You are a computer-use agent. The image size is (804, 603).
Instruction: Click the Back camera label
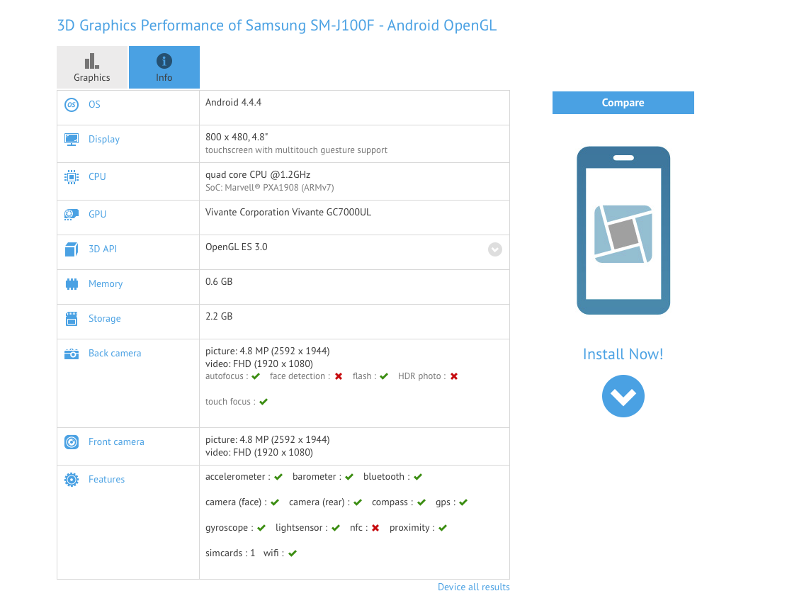[x=115, y=354]
